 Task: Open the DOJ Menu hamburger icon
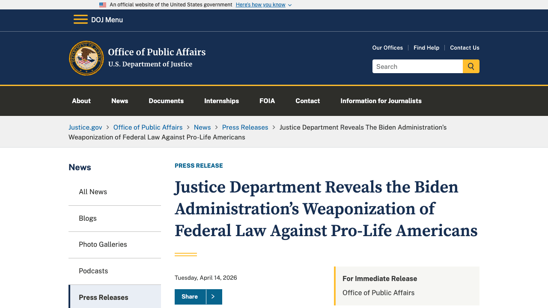point(80,19)
